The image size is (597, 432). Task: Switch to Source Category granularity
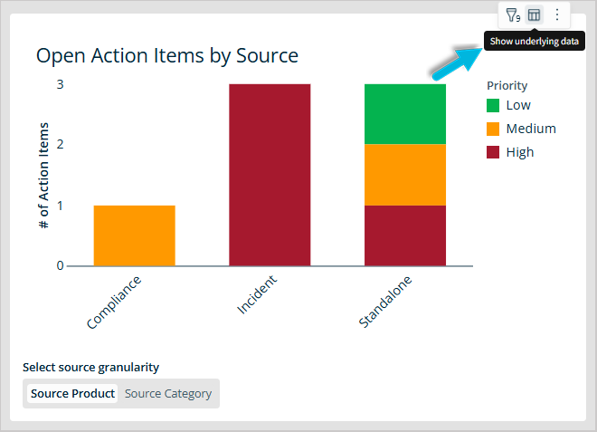[168, 394]
